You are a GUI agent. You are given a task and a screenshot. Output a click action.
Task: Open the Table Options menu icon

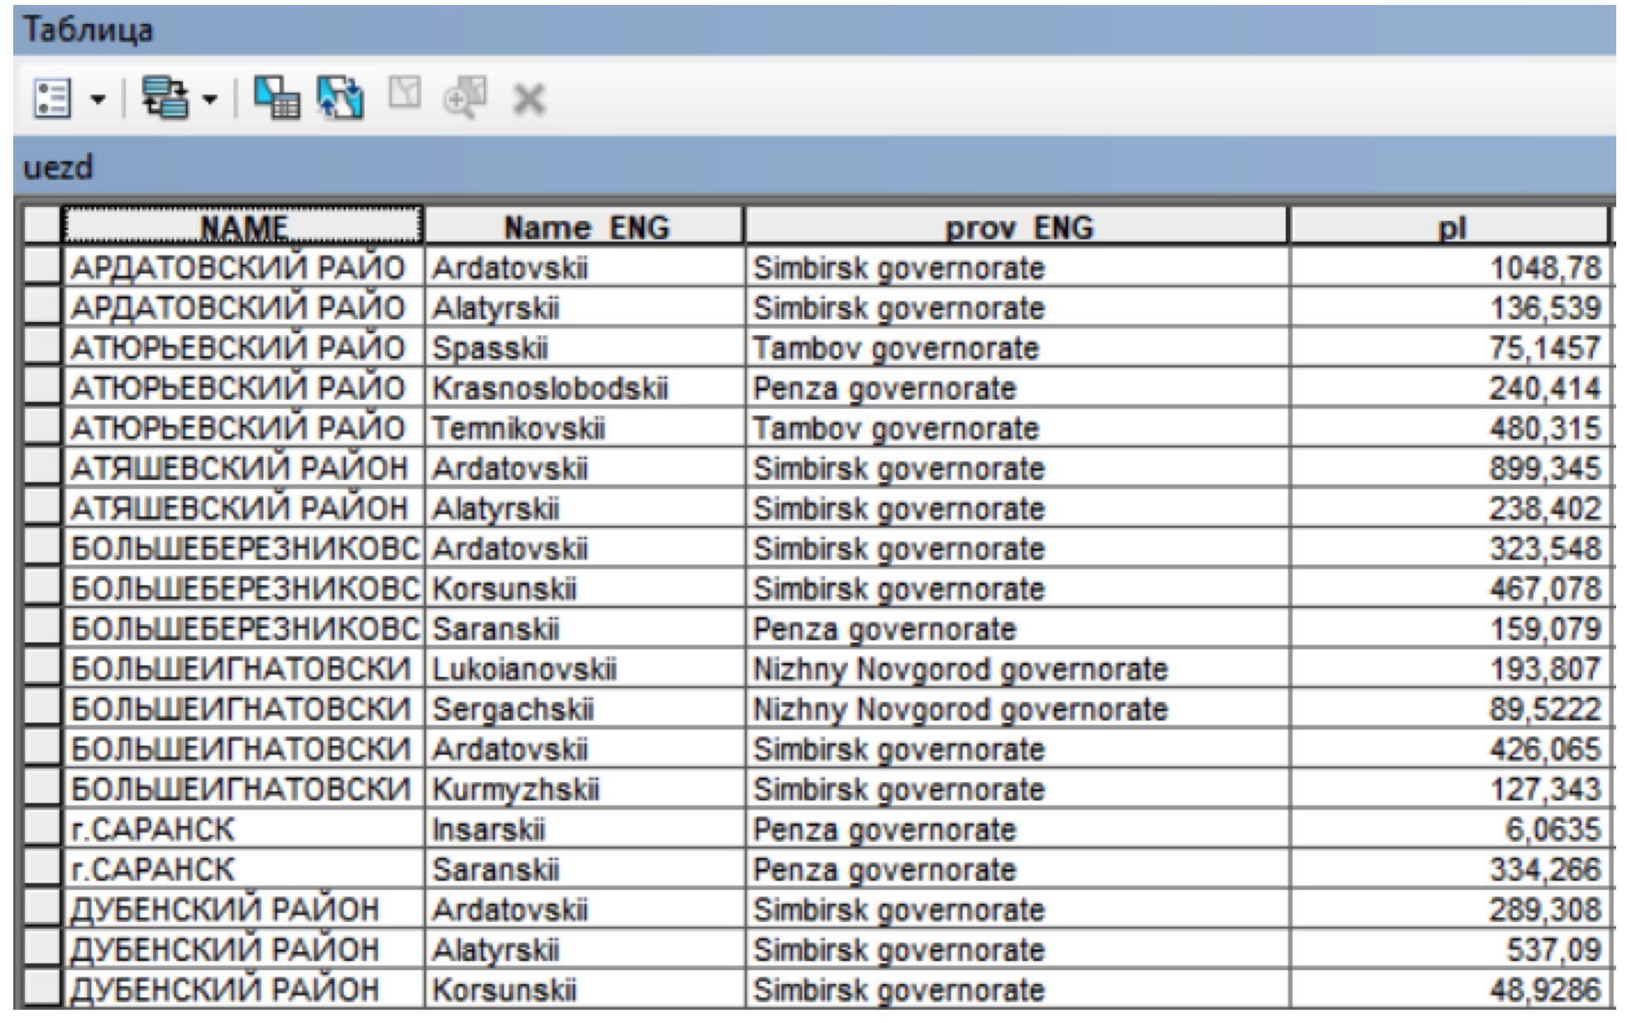pos(52,99)
